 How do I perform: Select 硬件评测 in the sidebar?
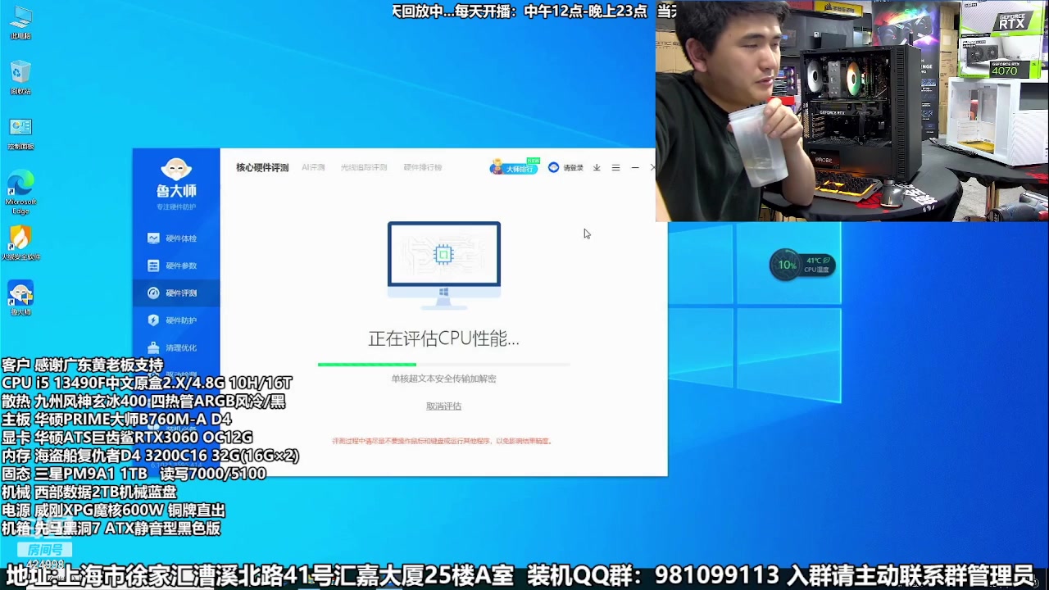point(175,293)
